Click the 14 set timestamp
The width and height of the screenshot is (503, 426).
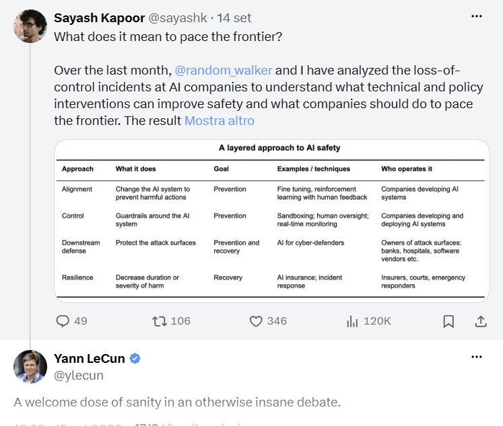point(234,18)
